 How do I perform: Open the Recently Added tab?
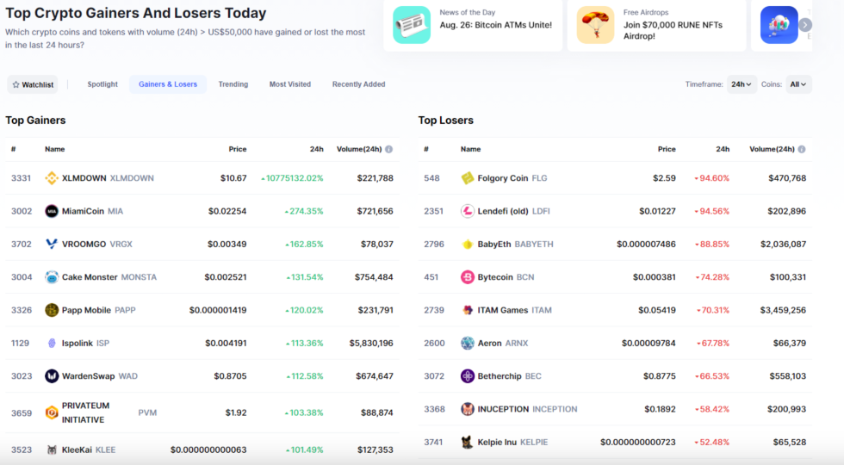(x=358, y=84)
